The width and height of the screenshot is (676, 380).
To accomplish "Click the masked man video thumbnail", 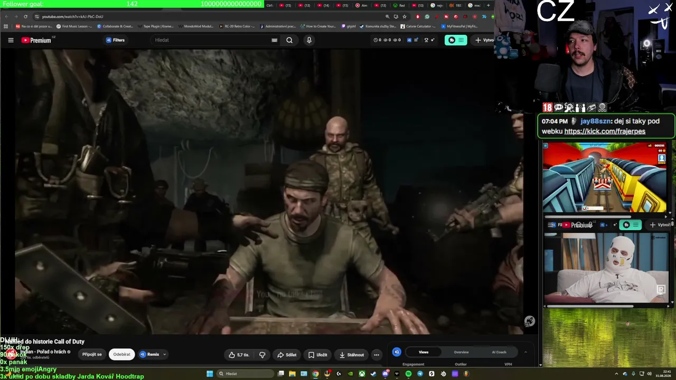I will pos(606,268).
